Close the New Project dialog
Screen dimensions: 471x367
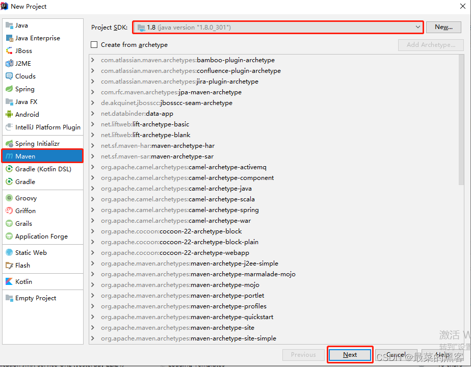pos(463,6)
